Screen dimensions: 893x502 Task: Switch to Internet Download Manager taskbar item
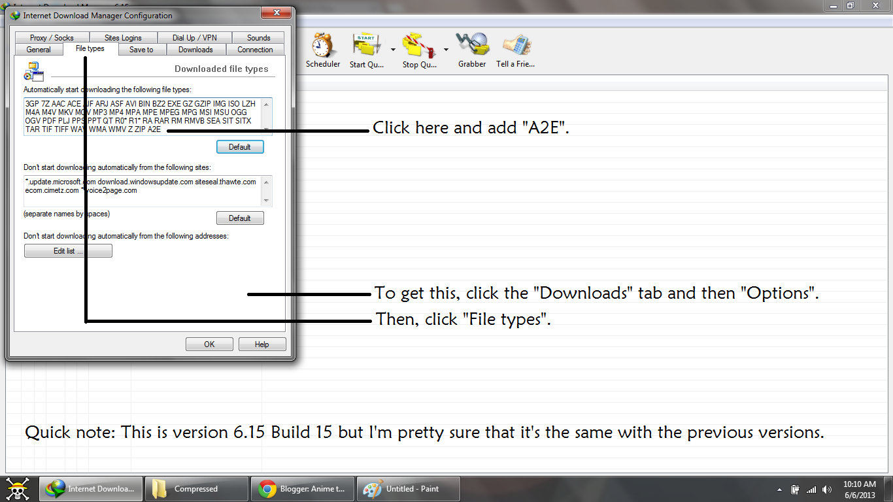(91, 489)
